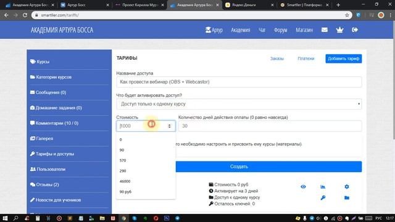
Task: Open Категории курсов in sidebar
Action: (x=51, y=77)
